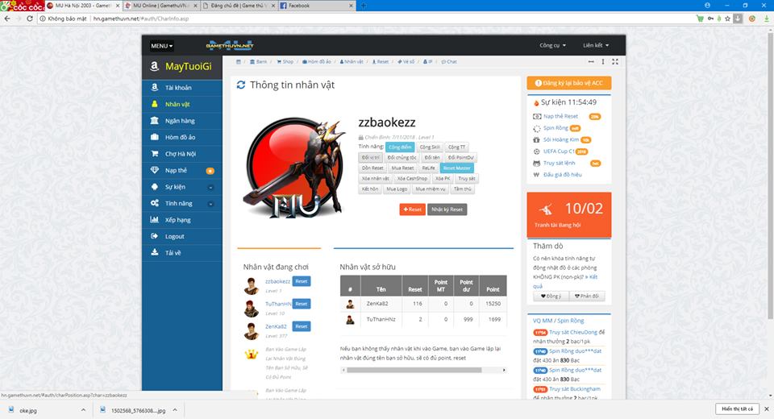Click the Reset Master button
Viewport: 774px width, 419px height.
[x=456, y=168]
